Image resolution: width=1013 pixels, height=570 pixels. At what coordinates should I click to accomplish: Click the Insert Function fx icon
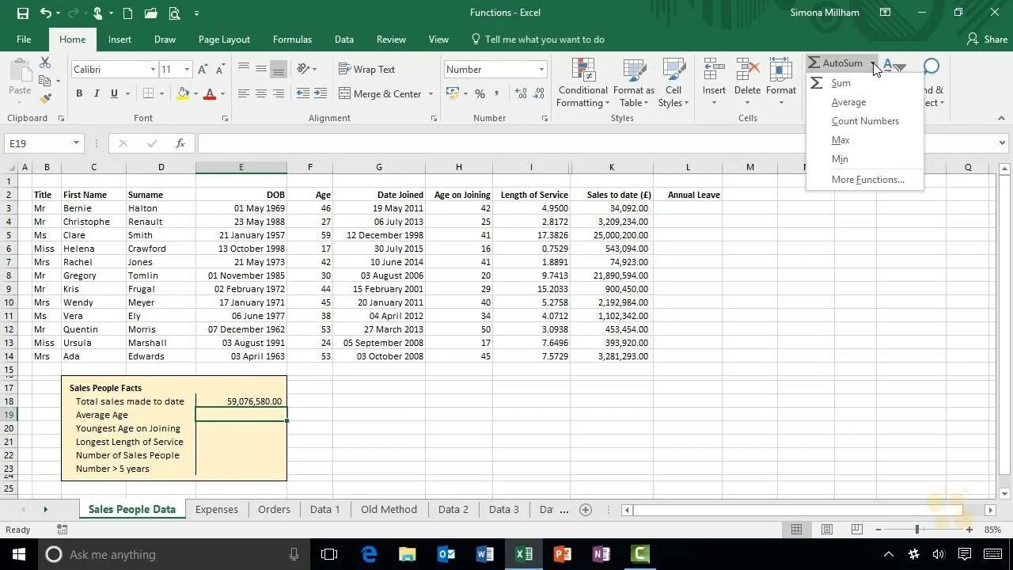(x=180, y=143)
